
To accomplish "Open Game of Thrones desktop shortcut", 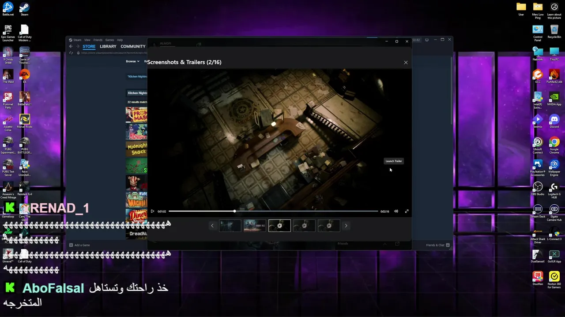I will (x=24, y=55).
